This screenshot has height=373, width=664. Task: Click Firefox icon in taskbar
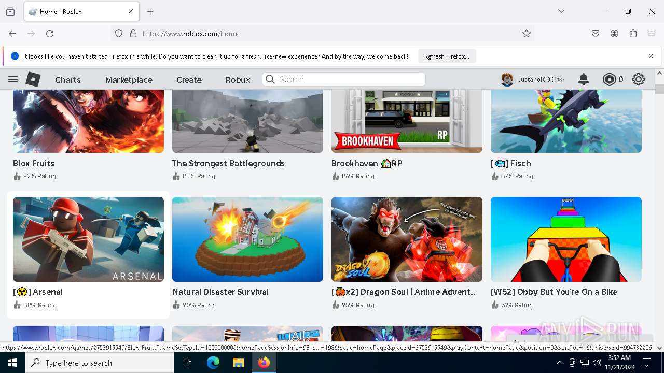(x=264, y=363)
